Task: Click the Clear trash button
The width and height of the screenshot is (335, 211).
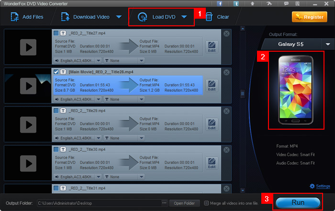Action: (217, 17)
